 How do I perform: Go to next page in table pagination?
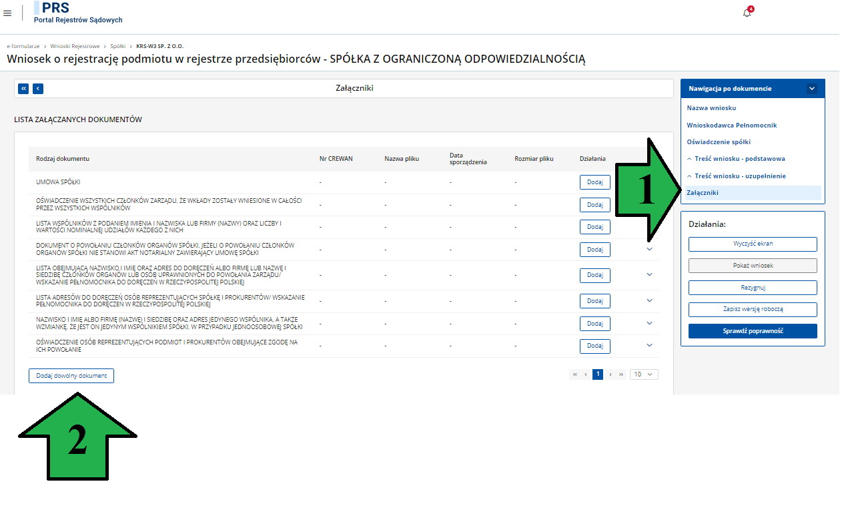click(610, 374)
